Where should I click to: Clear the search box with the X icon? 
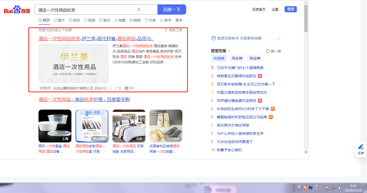(x=139, y=9)
